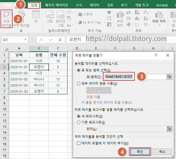Switch to the 보기 (View) tab
Screen dimensions: 176x159
124,5
